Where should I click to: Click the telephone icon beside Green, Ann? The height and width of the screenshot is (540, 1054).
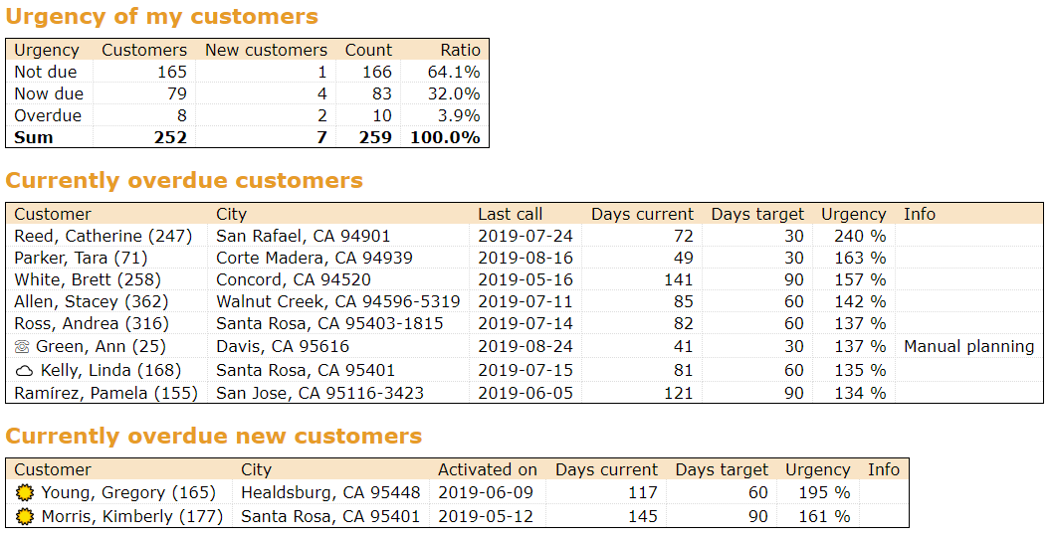[22, 347]
